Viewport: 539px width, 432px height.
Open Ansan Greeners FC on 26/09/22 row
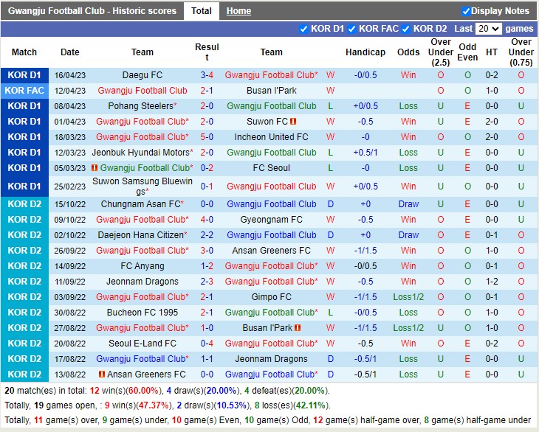tap(272, 251)
